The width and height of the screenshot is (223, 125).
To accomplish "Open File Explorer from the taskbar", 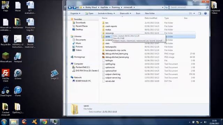I will [14, 122].
